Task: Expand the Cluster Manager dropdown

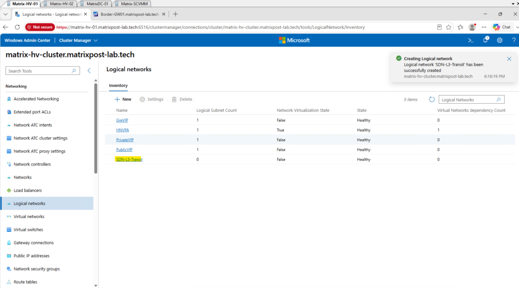Action: (78, 40)
